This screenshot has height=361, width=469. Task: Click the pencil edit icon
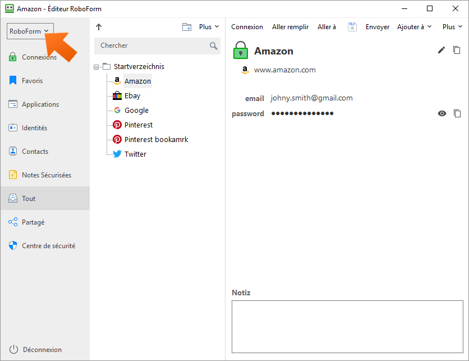click(442, 50)
